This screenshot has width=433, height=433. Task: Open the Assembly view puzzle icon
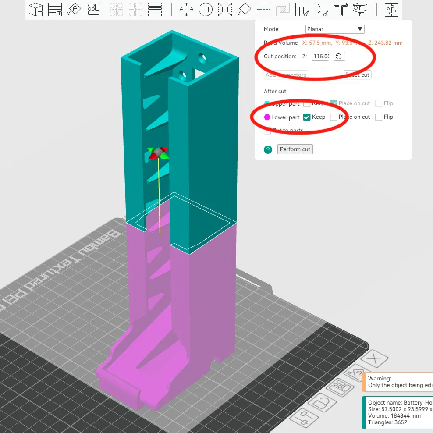click(391, 10)
